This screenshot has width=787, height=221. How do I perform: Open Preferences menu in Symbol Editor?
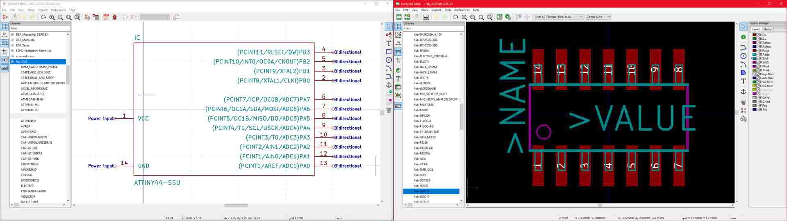pos(58,10)
